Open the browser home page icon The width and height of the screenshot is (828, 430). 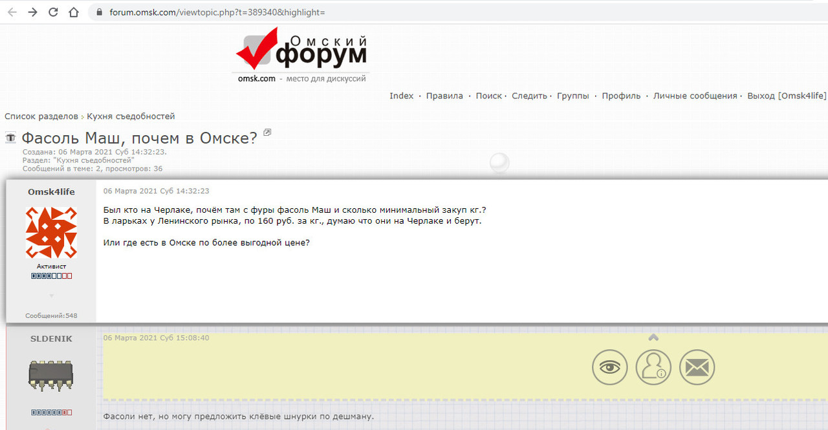pos(74,12)
